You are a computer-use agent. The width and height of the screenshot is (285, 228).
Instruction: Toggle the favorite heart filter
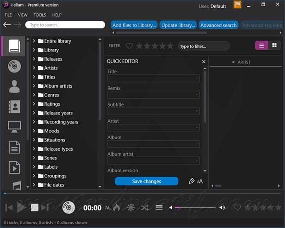129,46
